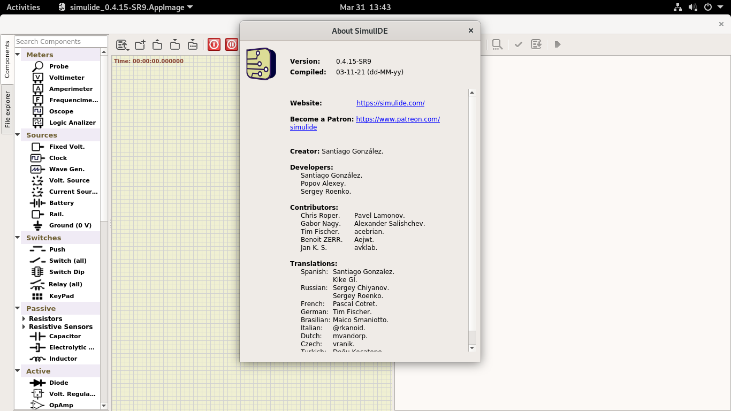Open the https://simulide.com/ website link
Image resolution: width=731 pixels, height=411 pixels.
[x=391, y=103]
